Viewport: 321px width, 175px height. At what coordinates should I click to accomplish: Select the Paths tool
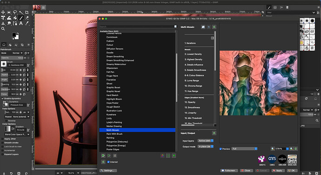pos(15,24)
